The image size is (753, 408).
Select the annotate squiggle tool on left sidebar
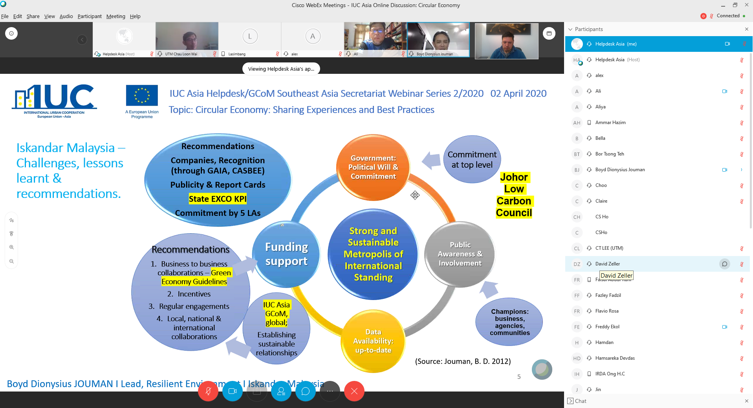(11, 220)
